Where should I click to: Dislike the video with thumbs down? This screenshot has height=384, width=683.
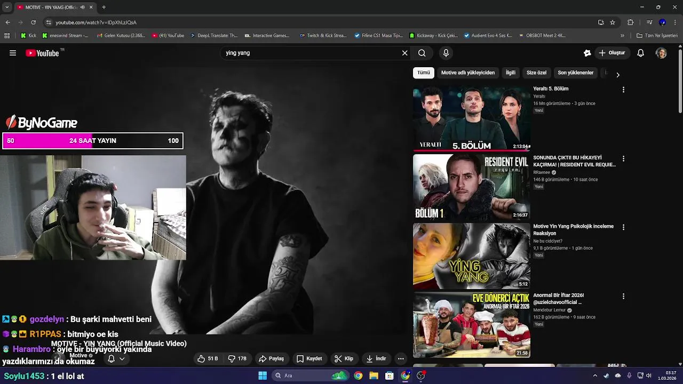[x=237, y=358]
